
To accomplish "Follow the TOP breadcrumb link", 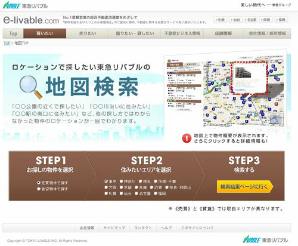I will pyautogui.click(x=7, y=43).
